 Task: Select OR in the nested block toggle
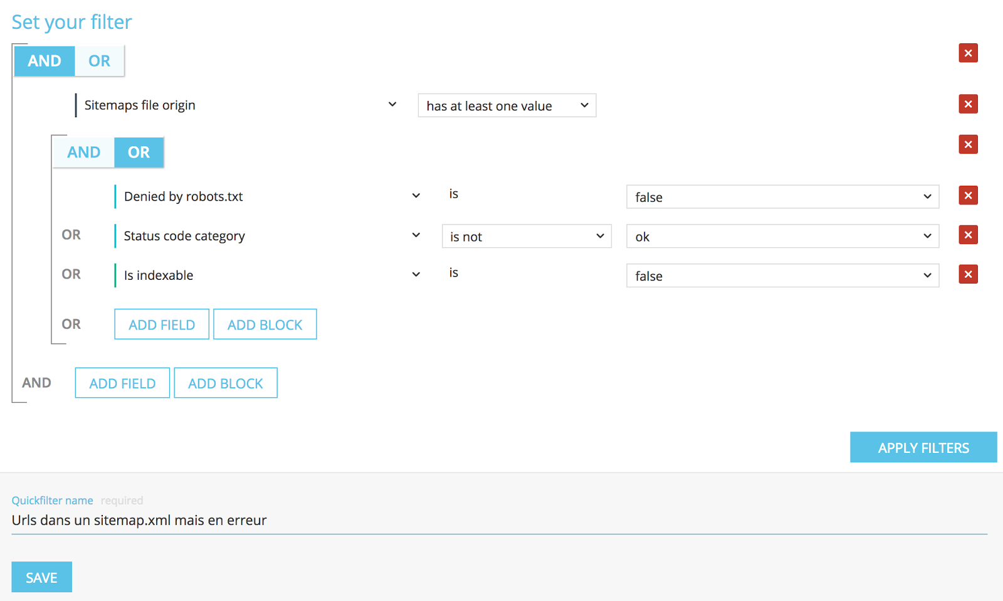139,152
